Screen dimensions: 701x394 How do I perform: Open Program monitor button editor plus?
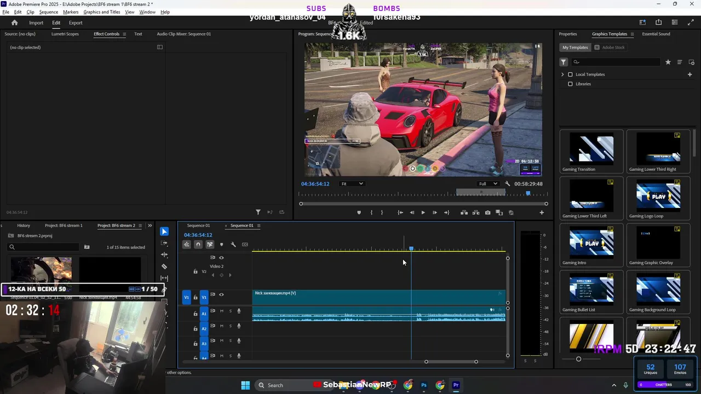[542, 212]
